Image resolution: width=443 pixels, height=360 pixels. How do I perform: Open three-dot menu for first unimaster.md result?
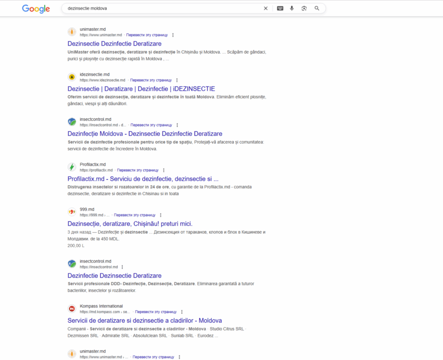click(x=173, y=35)
